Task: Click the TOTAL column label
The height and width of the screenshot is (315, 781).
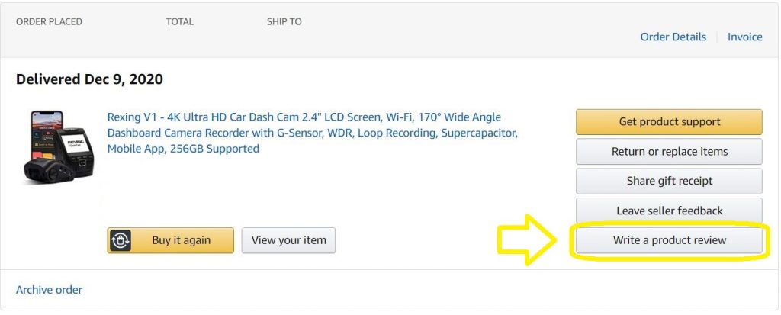Action: [x=179, y=21]
